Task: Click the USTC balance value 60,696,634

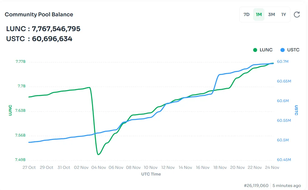Action: pyautogui.click(x=52, y=39)
